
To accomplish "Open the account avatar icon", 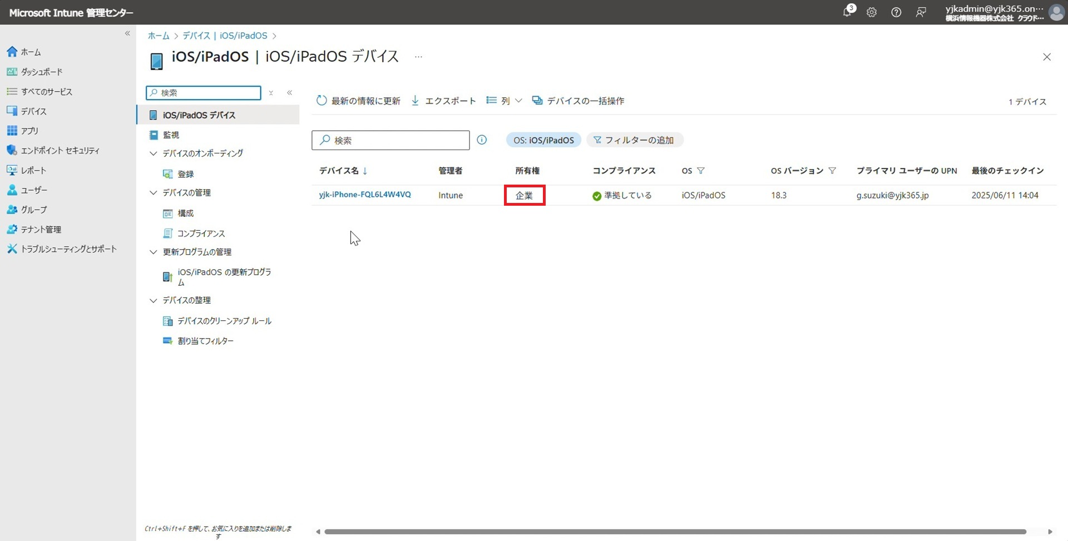I will 1056,12.
